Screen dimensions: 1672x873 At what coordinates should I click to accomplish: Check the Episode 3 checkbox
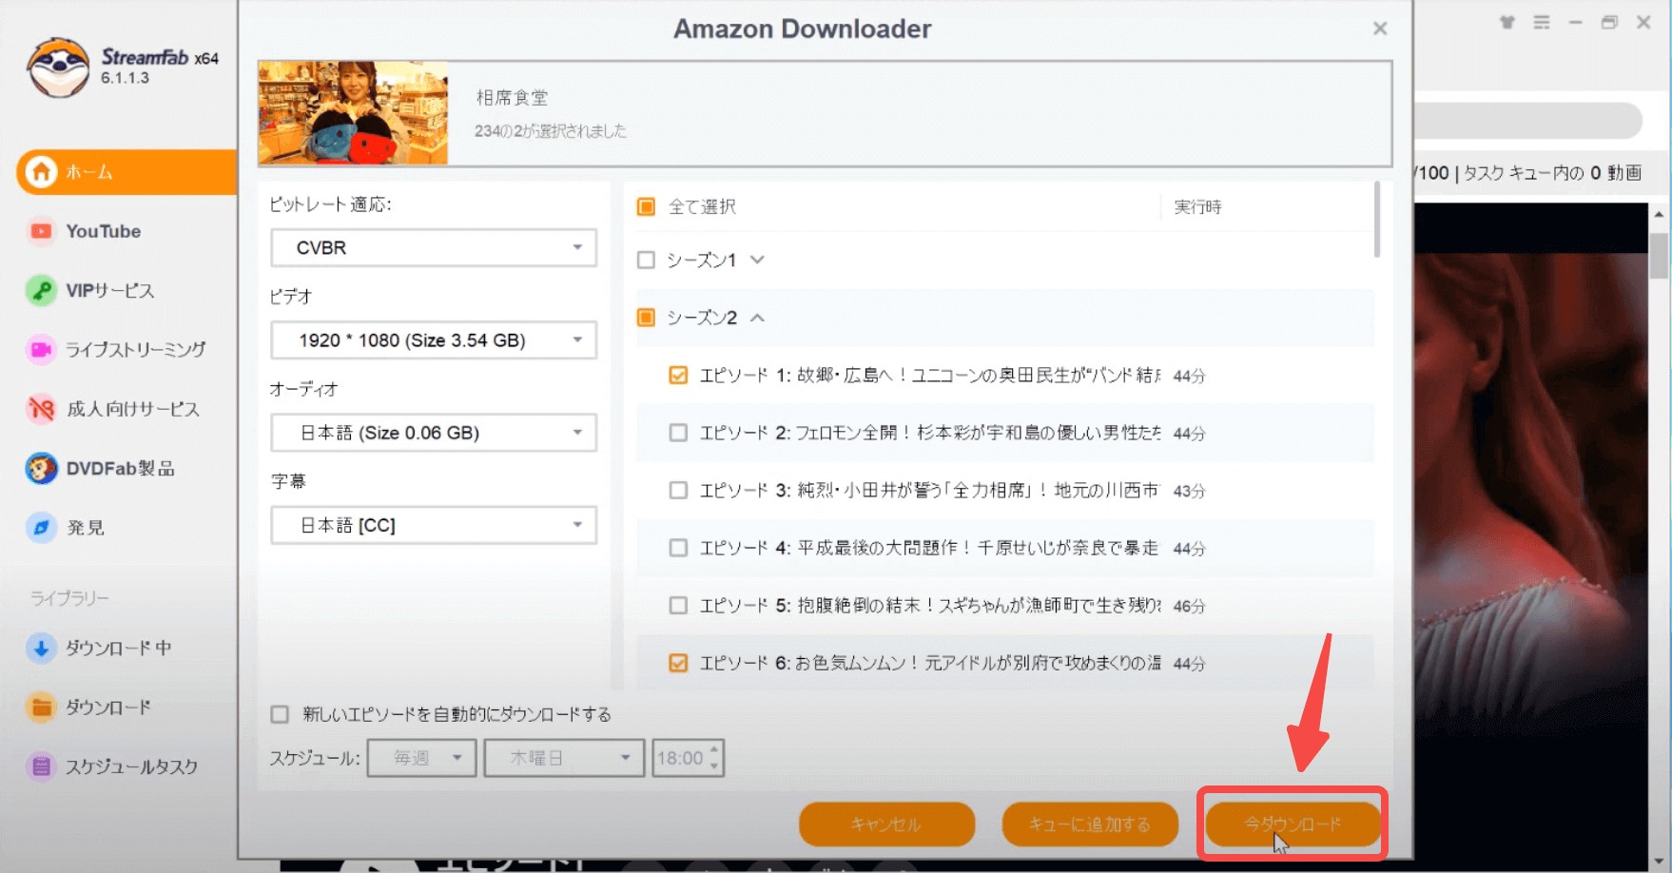pyautogui.click(x=678, y=491)
